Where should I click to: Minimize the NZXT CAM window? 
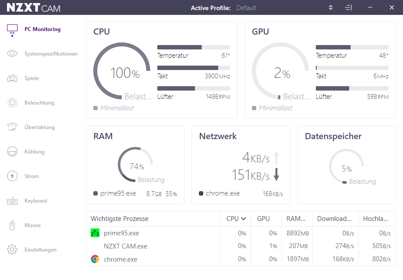[x=370, y=8]
